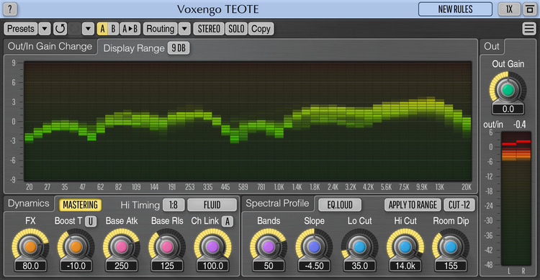Screen dimensions: 540x280
Task: Select the Dynamics tab
Action: pyautogui.click(x=29, y=203)
